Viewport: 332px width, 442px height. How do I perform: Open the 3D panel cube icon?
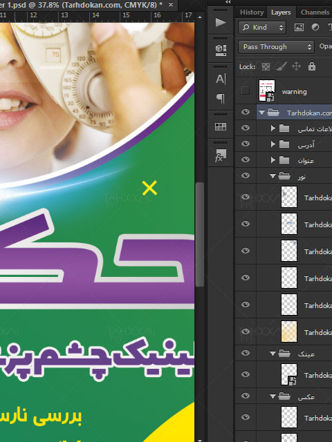[x=221, y=50]
